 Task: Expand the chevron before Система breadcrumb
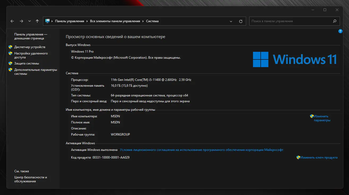pyautogui.click(x=143, y=21)
